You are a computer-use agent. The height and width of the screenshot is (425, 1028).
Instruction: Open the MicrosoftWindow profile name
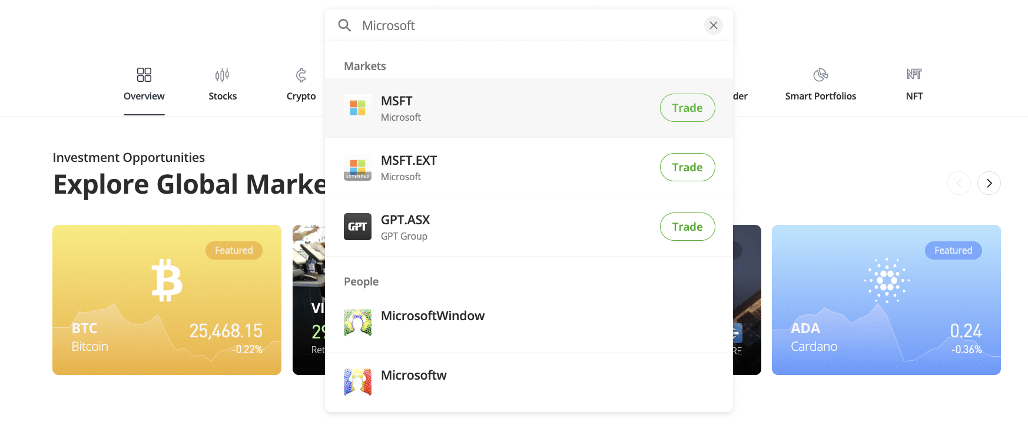coord(433,316)
